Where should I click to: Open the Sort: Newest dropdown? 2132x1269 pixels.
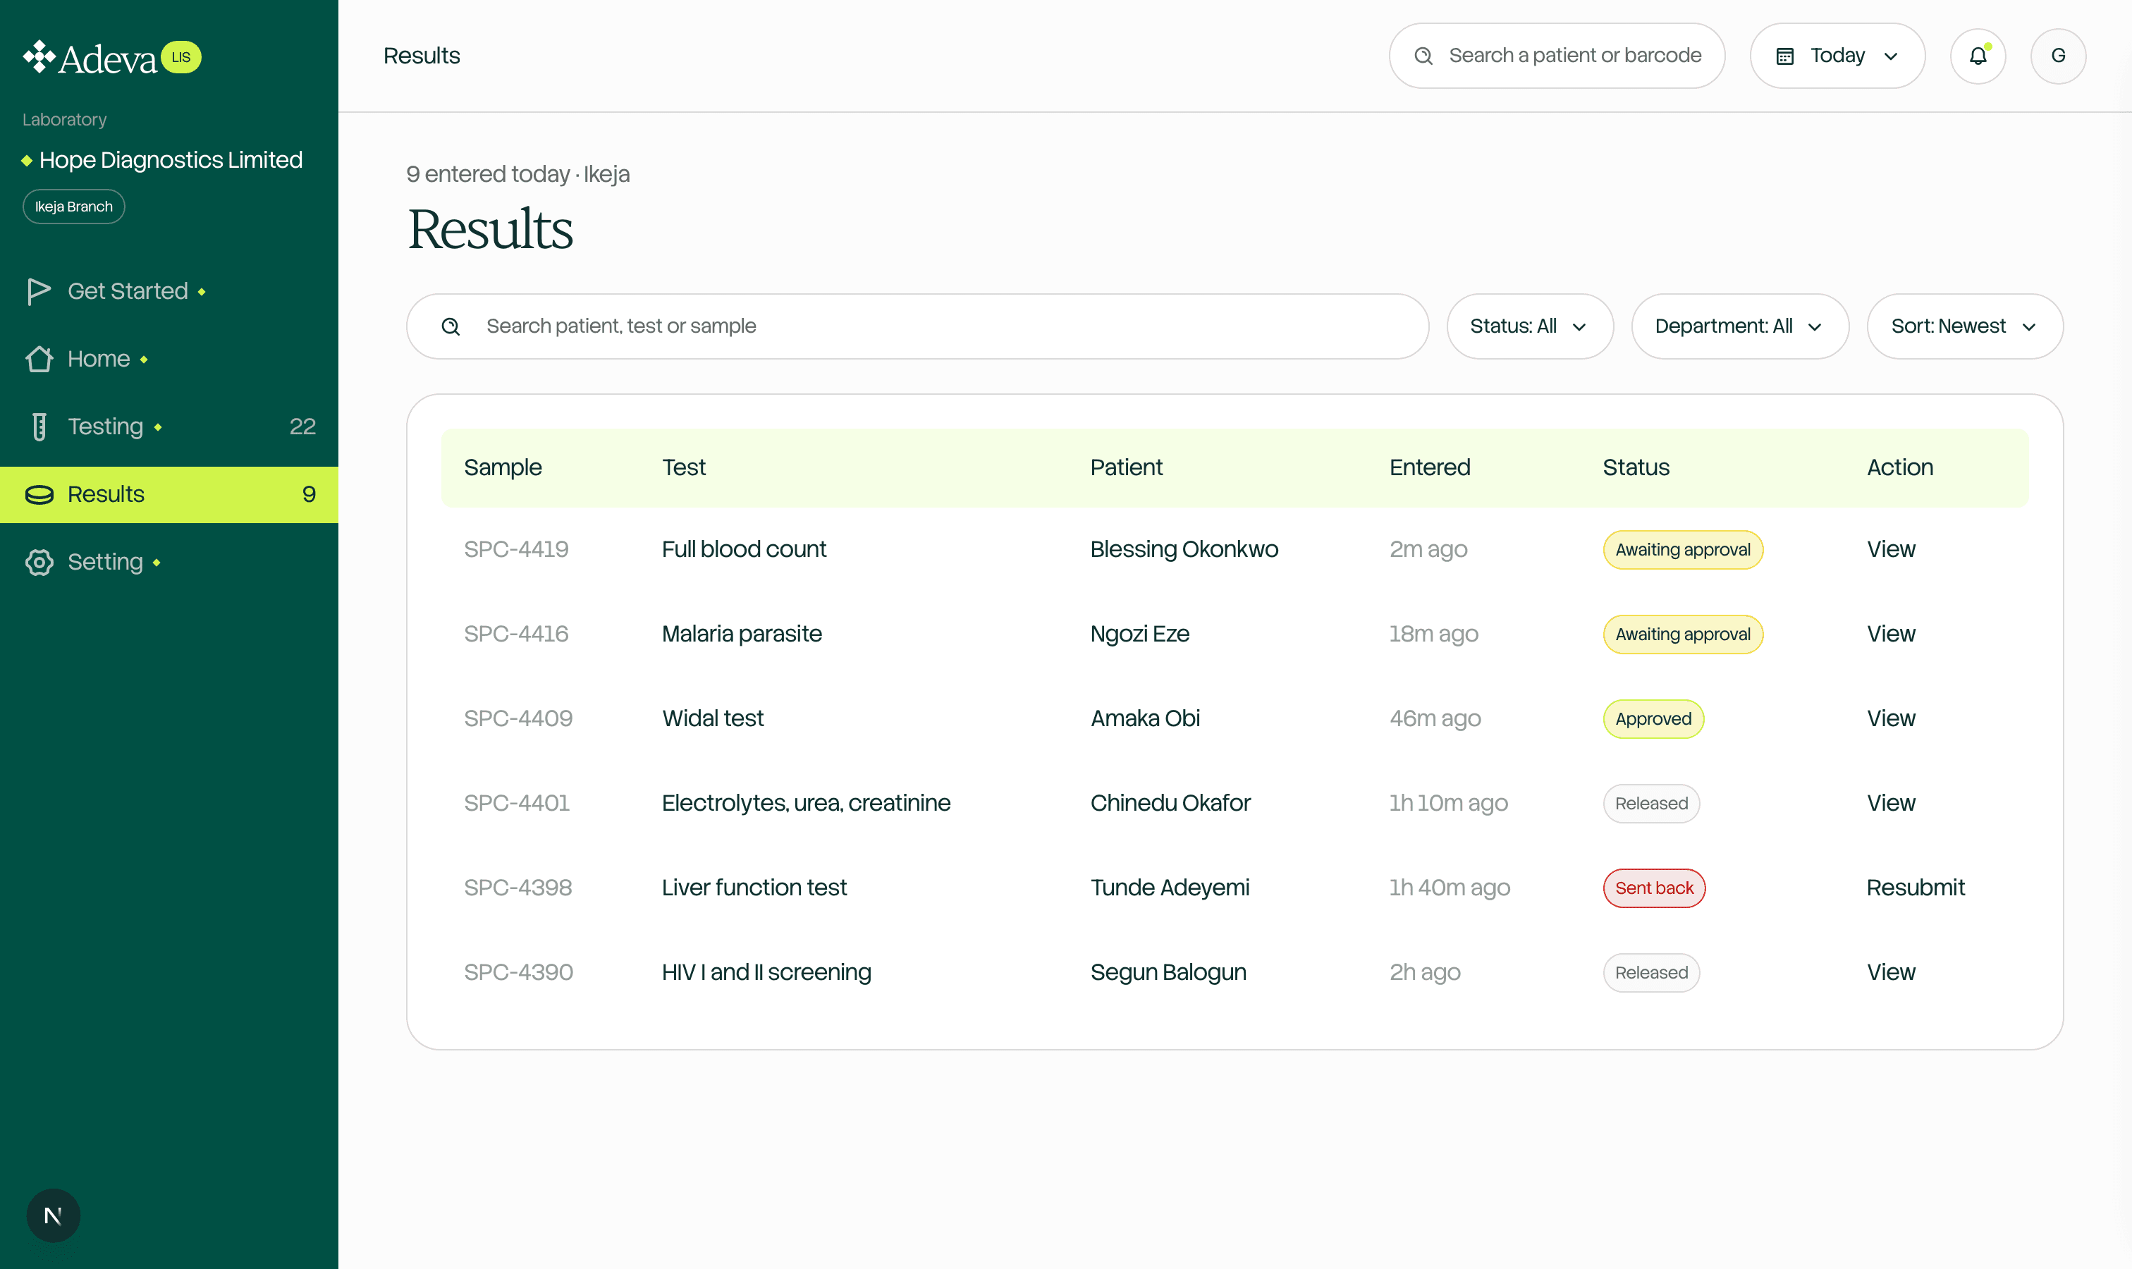click(x=1964, y=326)
